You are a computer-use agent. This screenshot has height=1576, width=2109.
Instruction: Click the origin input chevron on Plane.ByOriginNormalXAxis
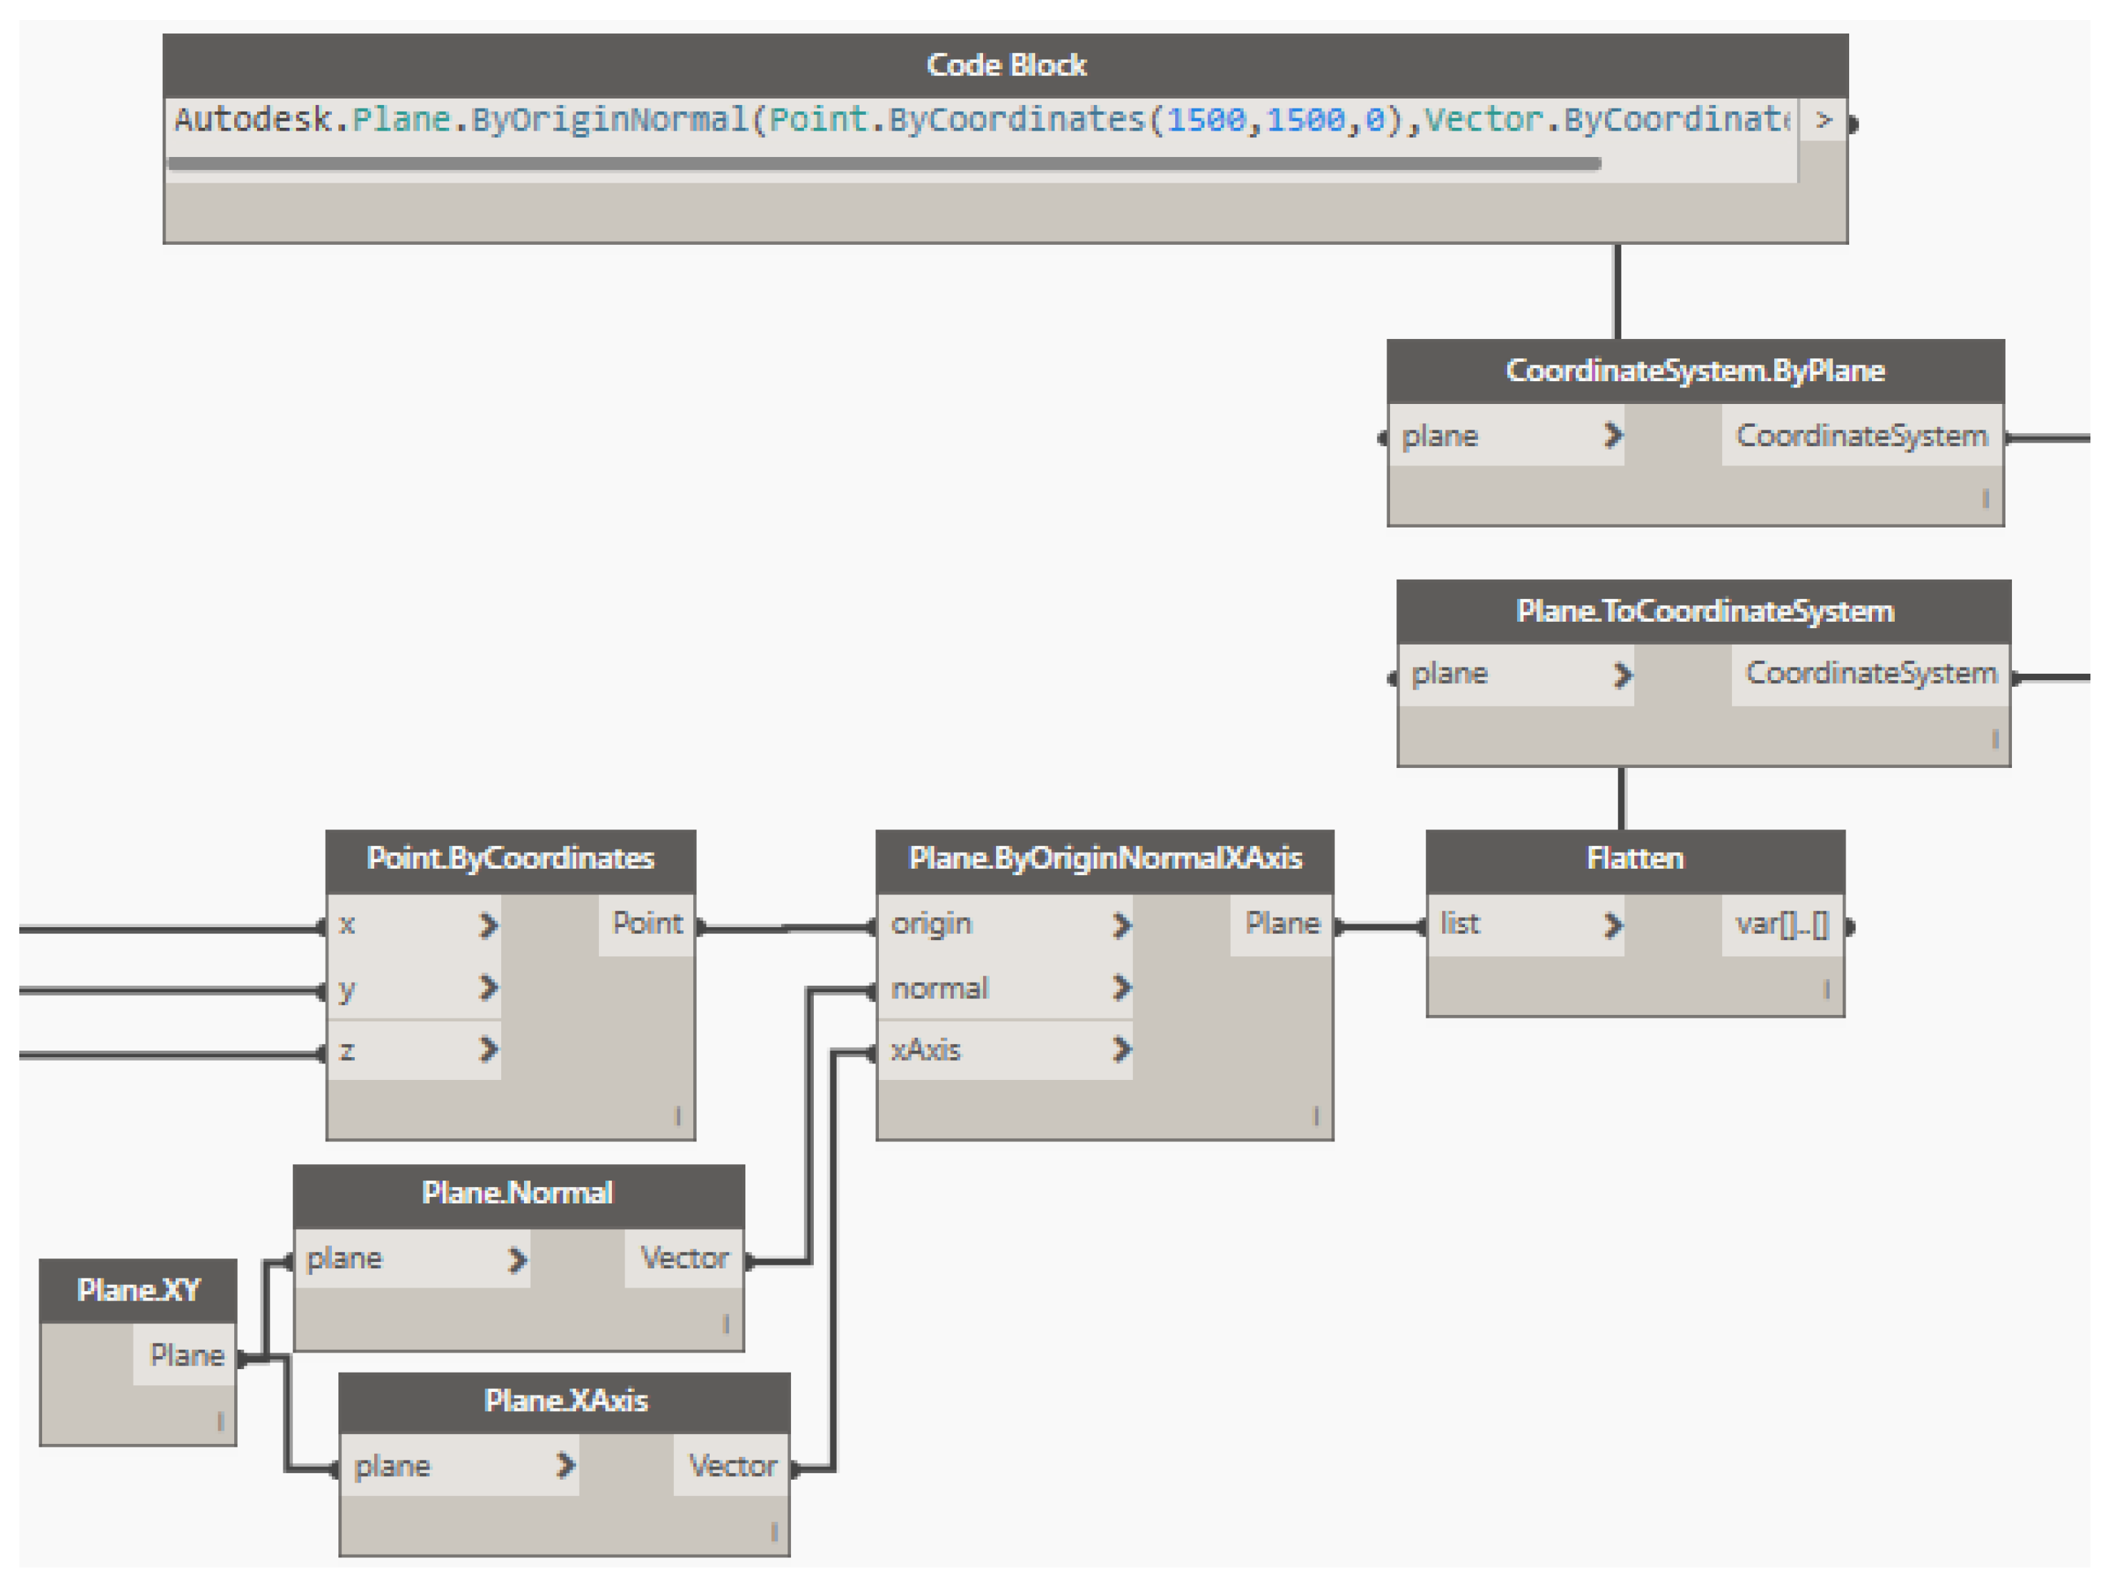pyautogui.click(x=1121, y=925)
